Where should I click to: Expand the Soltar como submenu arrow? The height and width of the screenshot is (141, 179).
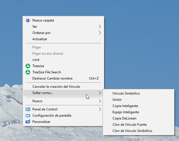[100, 93]
